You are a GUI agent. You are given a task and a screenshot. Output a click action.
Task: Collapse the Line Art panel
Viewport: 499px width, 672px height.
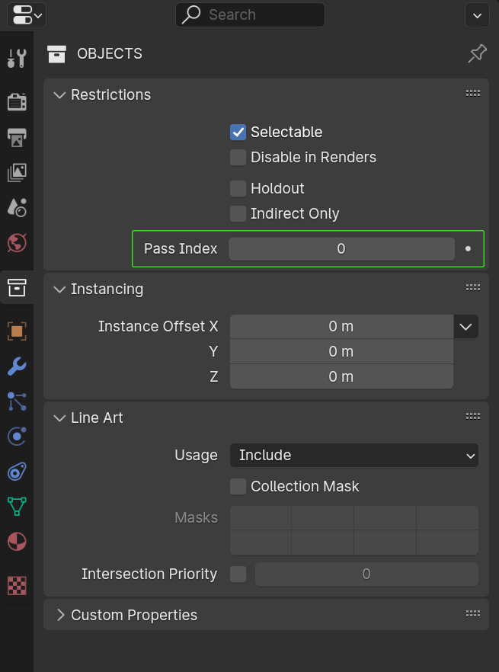tap(59, 418)
